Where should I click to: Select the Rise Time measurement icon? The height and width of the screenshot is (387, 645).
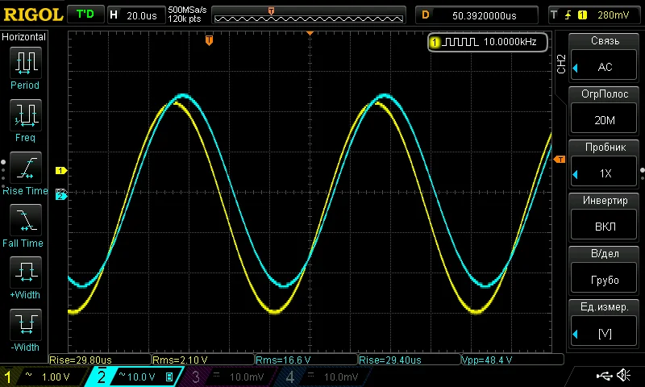point(26,168)
